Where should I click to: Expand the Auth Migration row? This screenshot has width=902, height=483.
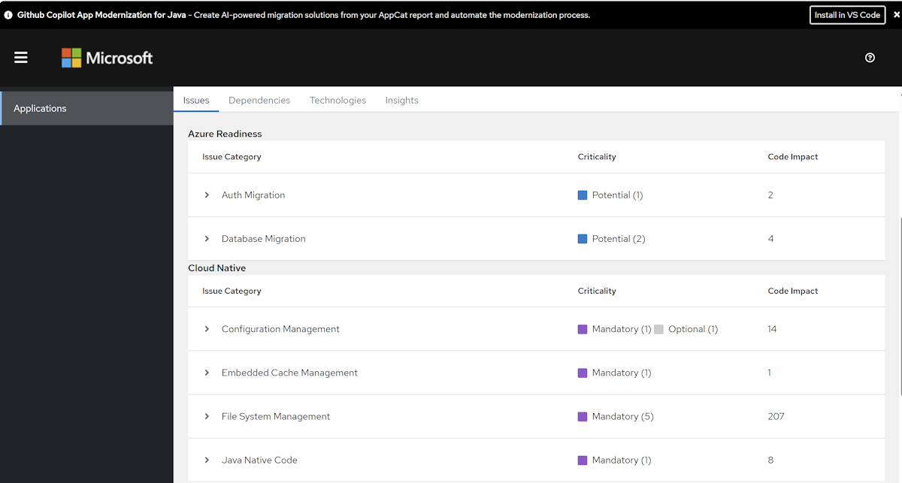207,195
